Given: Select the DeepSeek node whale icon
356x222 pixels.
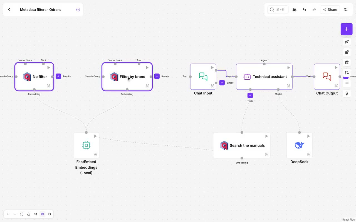Looking at the screenshot, I should [299, 145].
